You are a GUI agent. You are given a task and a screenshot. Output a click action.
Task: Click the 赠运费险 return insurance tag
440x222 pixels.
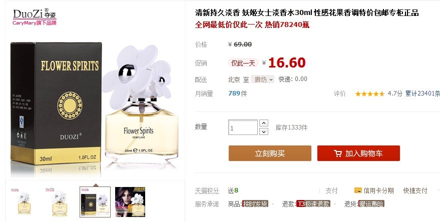click(x=371, y=204)
